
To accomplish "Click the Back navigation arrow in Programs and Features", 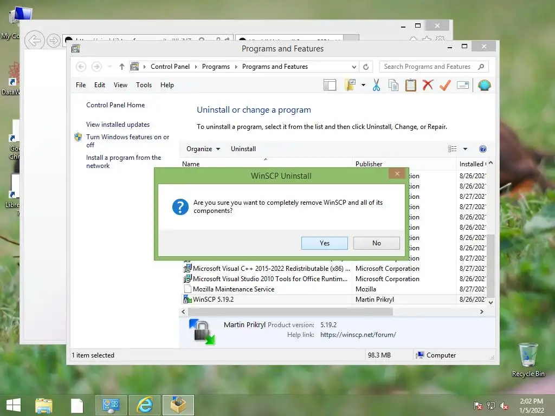I will click(x=81, y=67).
